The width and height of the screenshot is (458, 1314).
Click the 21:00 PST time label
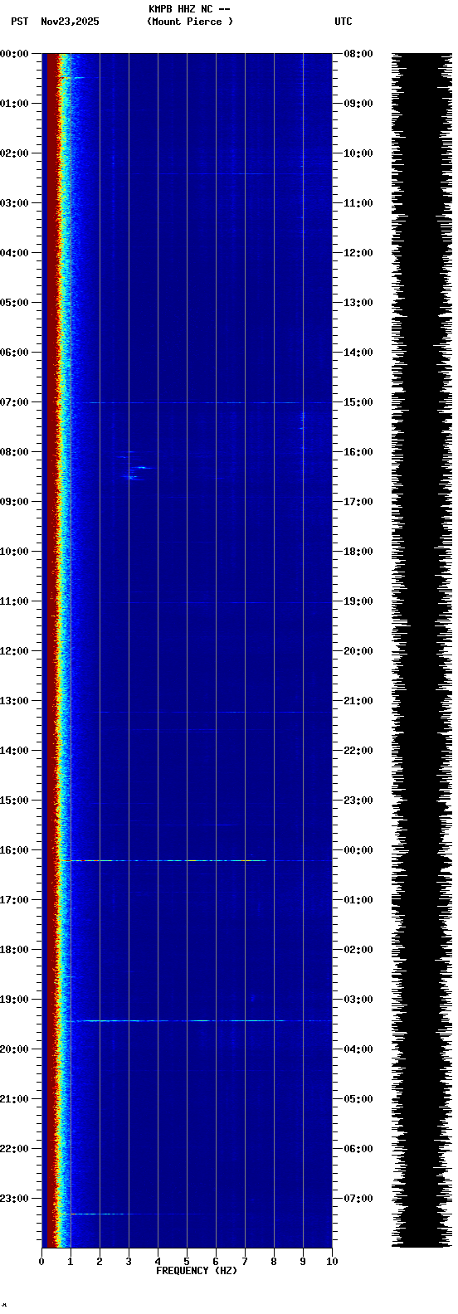click(x=14, y=1099)
